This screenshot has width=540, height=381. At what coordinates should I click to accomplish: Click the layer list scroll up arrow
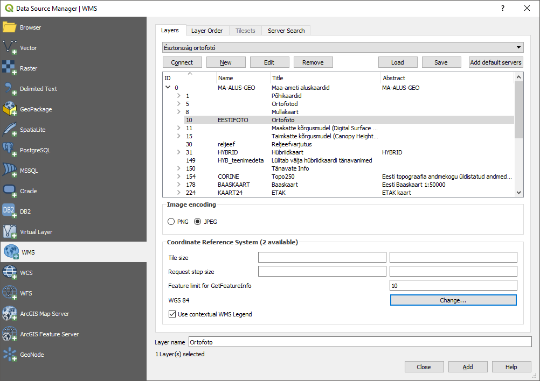[518, 77]
